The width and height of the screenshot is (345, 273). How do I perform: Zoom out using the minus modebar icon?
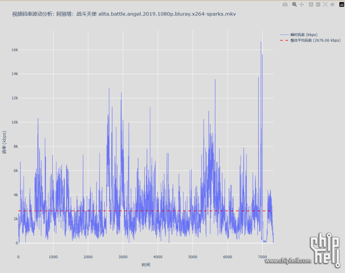[318, 5]
